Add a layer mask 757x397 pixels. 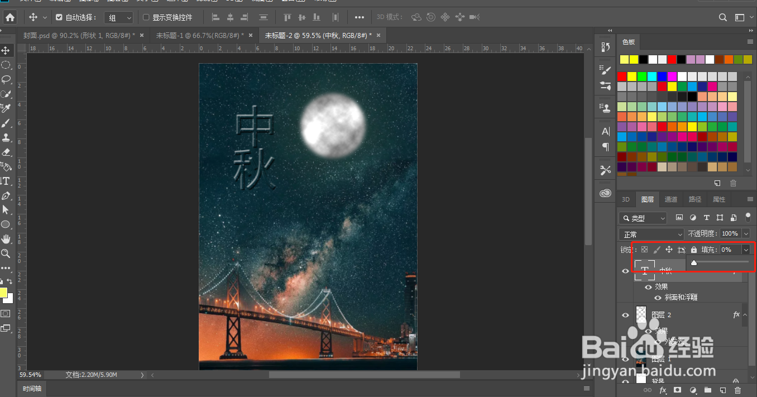[678, 390]
